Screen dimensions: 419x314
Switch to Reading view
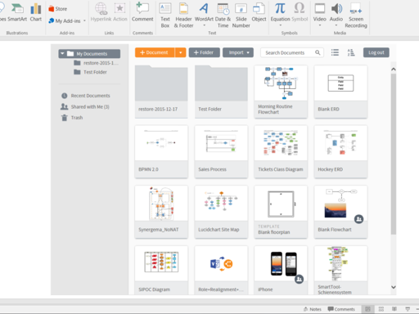[x=394, y=309]
